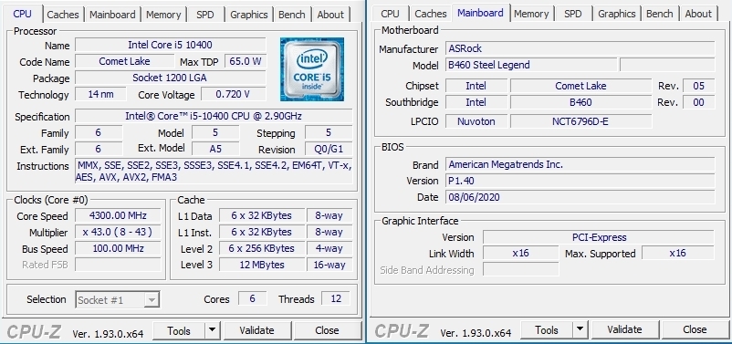Click the Level 3 cache value 12 MBytes
The image size is (732, 344).
coord(261,265)
